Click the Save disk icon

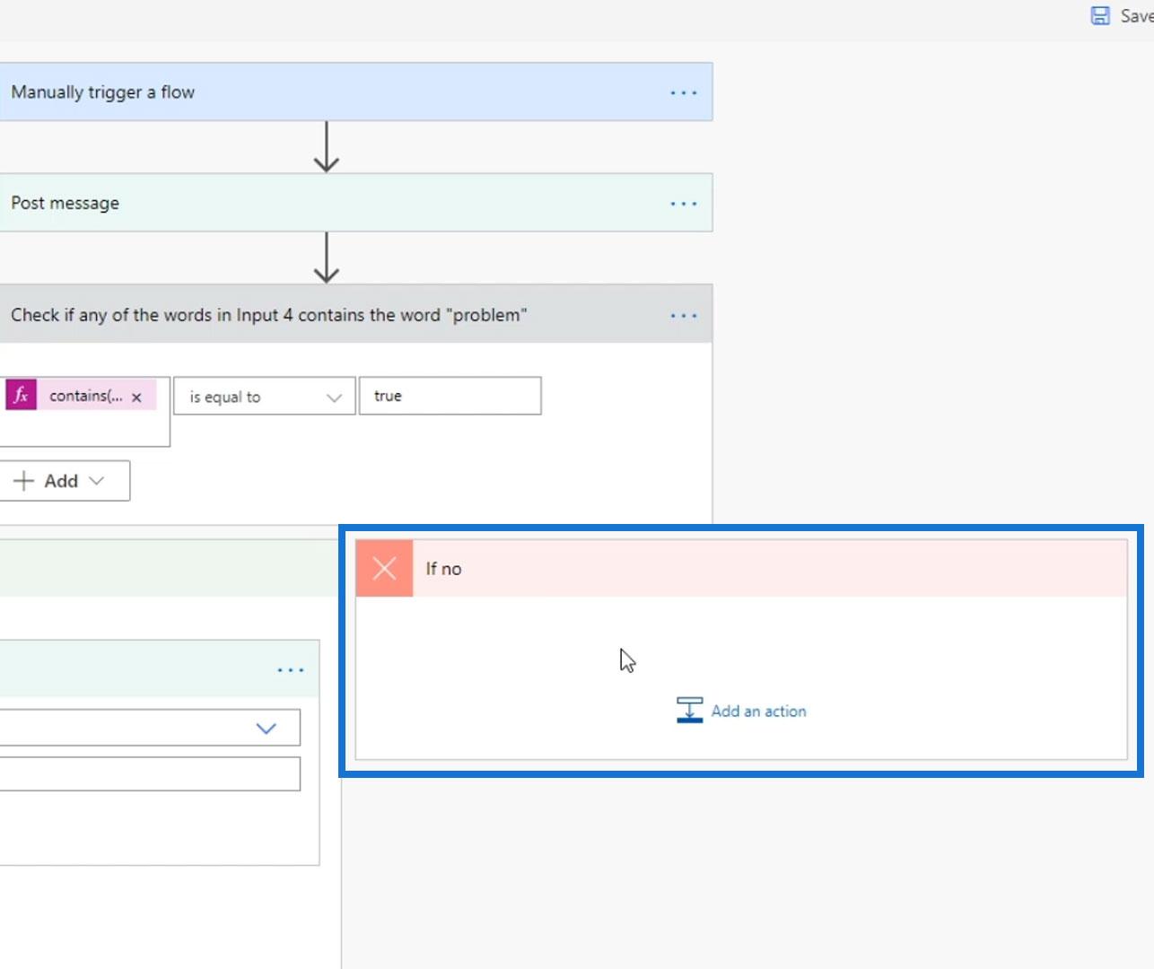tap(1100, 15)
